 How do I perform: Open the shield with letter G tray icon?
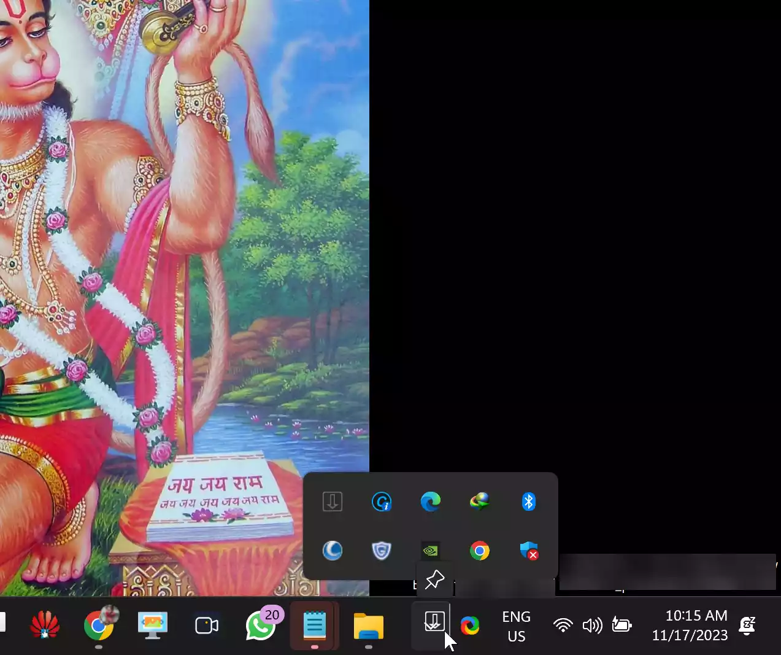click(382, 551)
